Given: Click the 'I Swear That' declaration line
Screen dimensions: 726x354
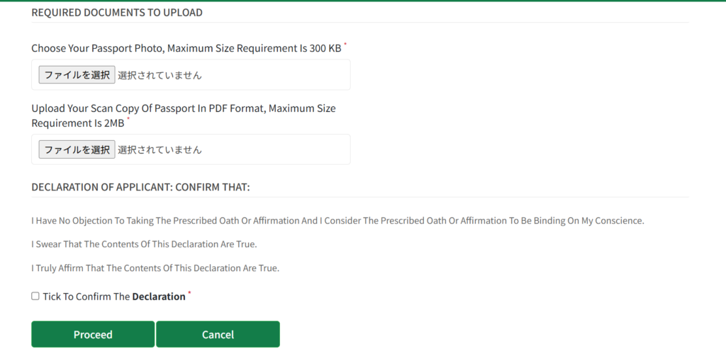Looking at the screenshot, I should [144, 244].
